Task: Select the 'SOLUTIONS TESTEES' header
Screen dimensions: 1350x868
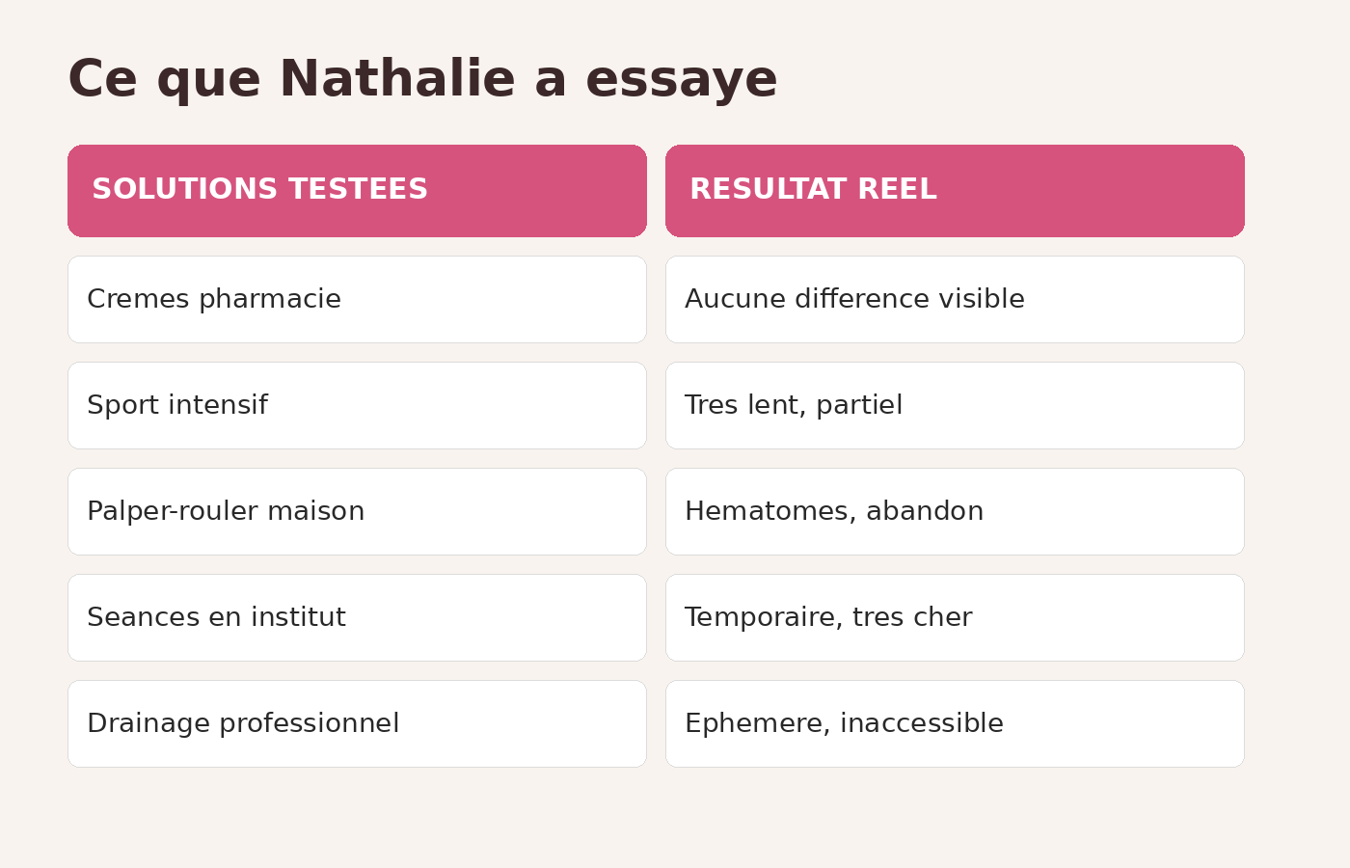Action: pyautogui.click(x=357, y=191)
